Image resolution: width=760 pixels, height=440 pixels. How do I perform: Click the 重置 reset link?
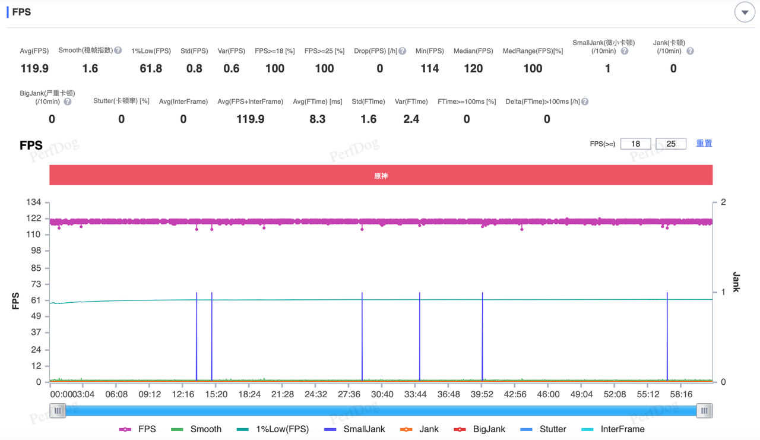pyautogui.click(x=704, y=143)
